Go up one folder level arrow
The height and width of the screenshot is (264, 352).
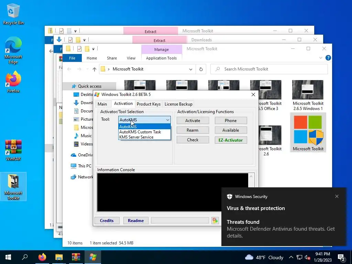tap(94, 69)
